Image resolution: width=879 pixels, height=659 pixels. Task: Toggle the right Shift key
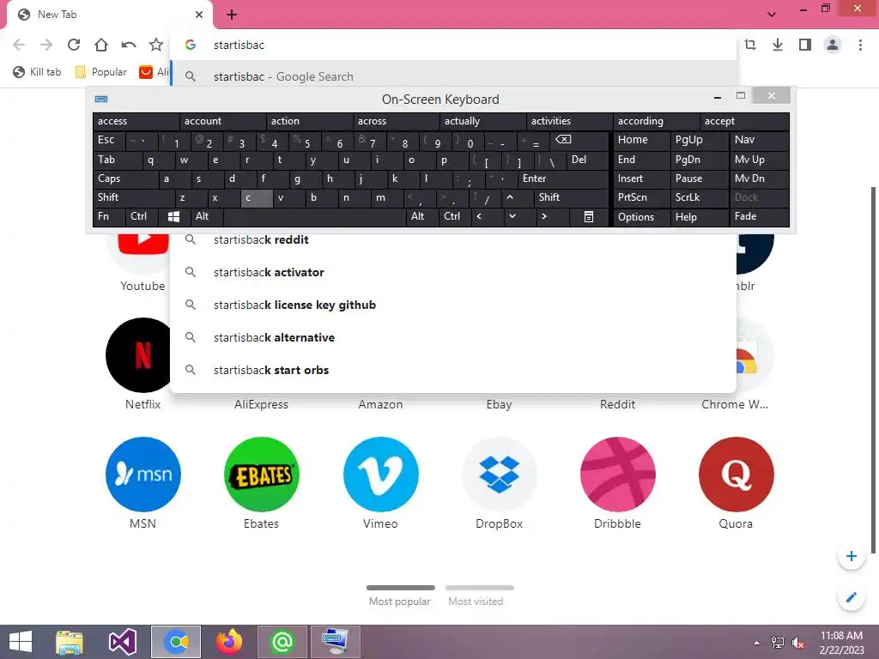571,197
